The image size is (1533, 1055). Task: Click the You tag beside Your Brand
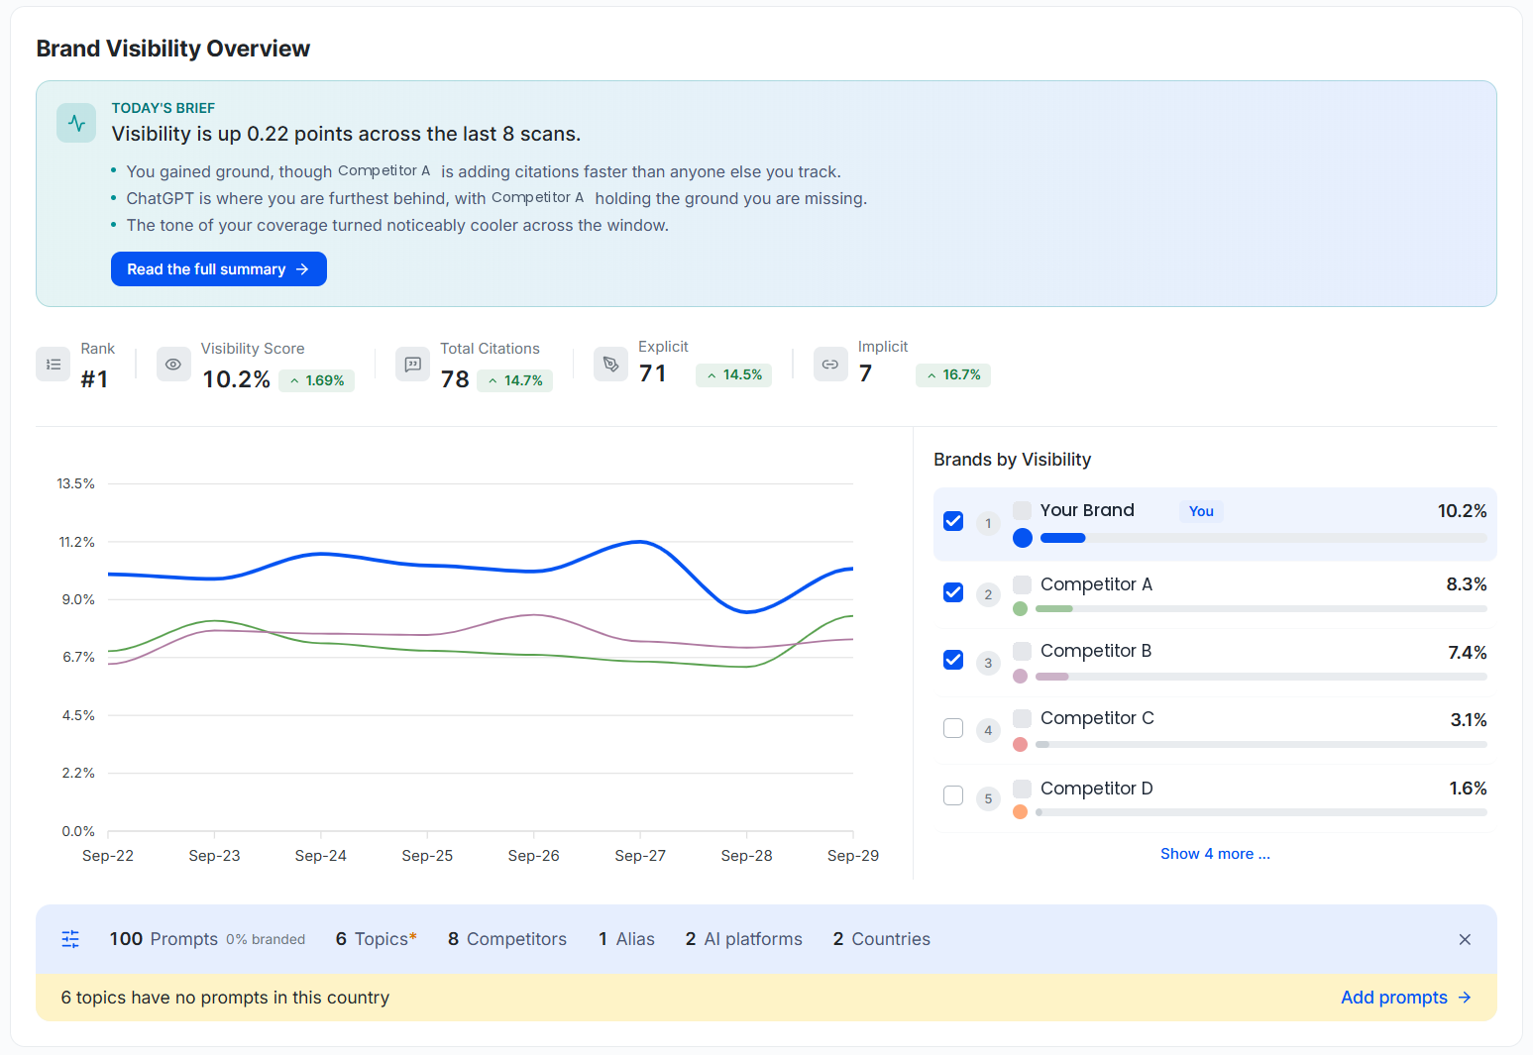point(1201,511)
